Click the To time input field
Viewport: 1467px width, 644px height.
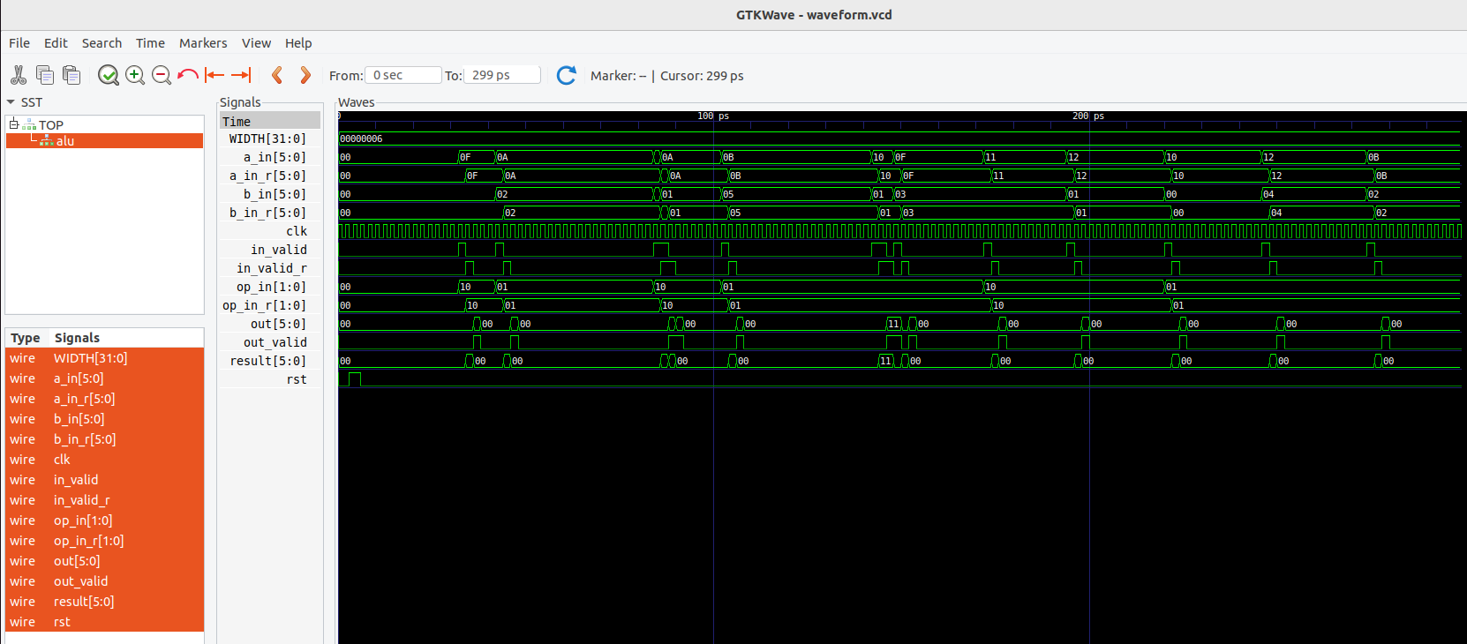(x=502, y=75)
